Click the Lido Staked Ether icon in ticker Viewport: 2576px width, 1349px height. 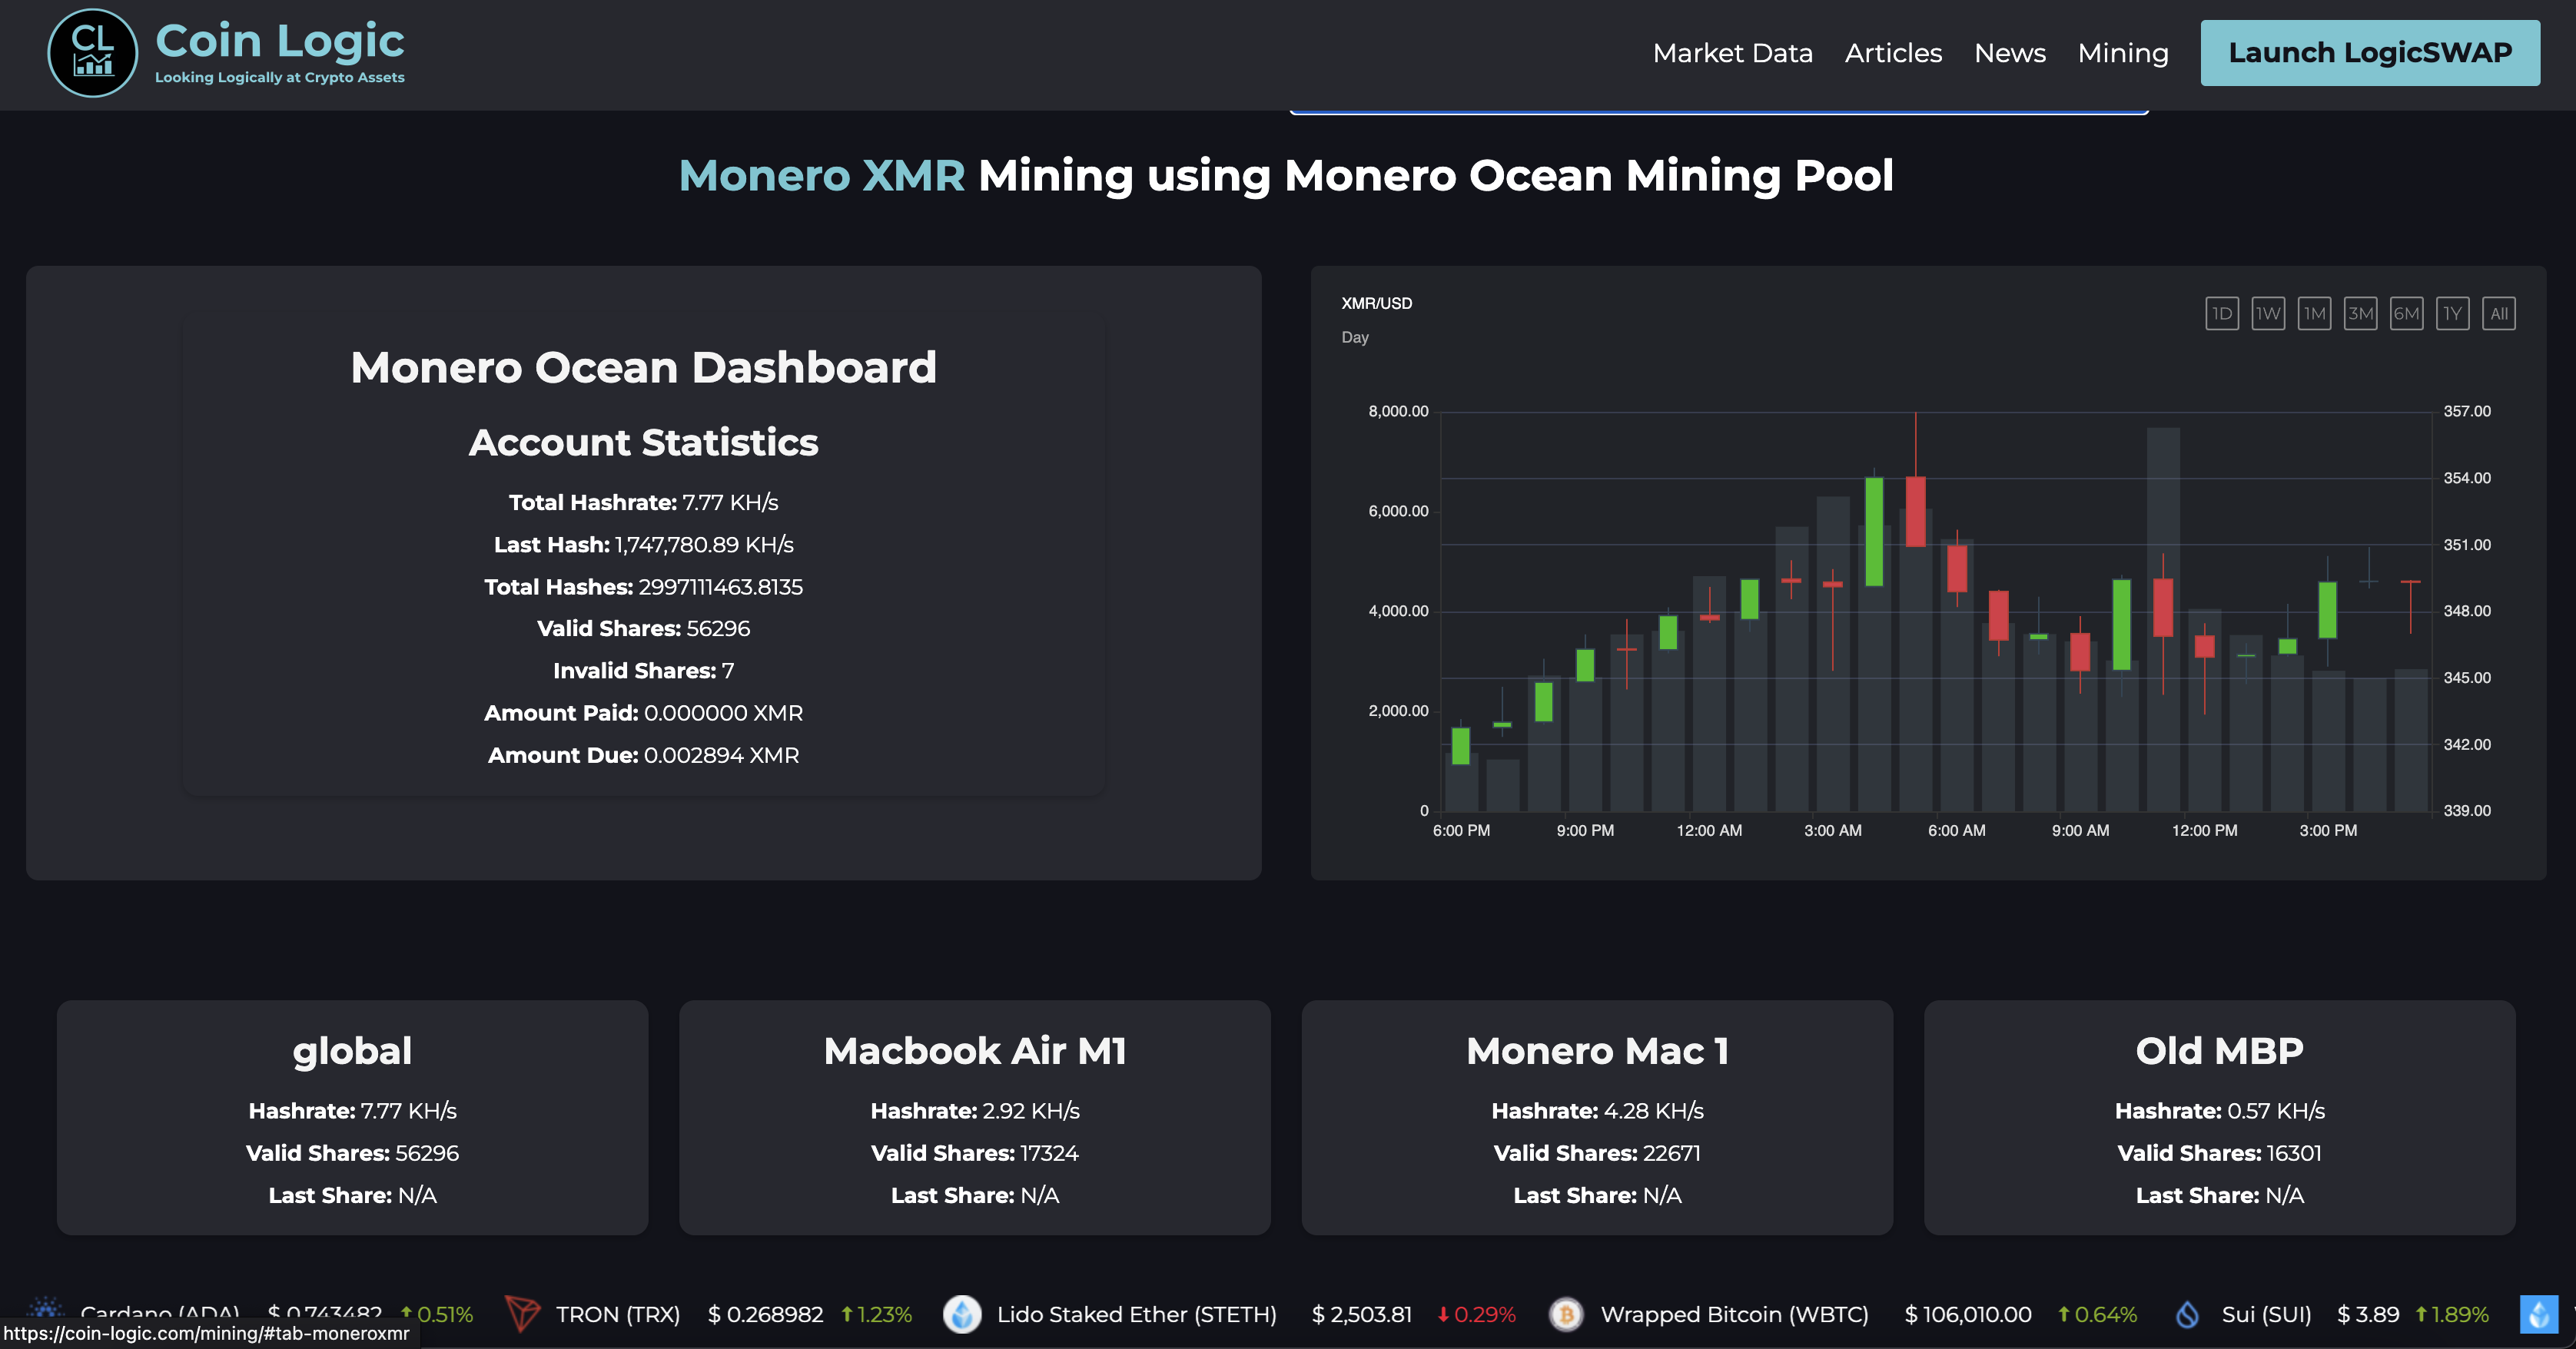[962, 1314]
